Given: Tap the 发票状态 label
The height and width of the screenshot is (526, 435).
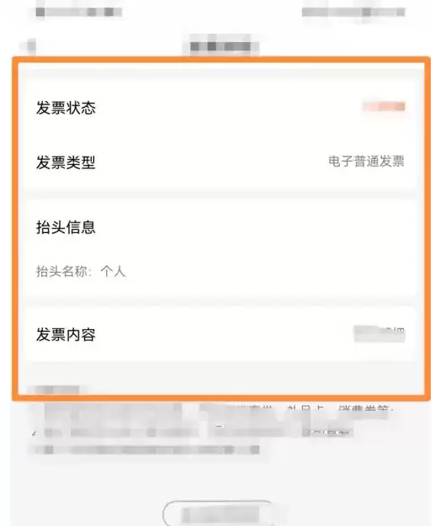Looking at the screenshot, I should (x=66, y=108).
